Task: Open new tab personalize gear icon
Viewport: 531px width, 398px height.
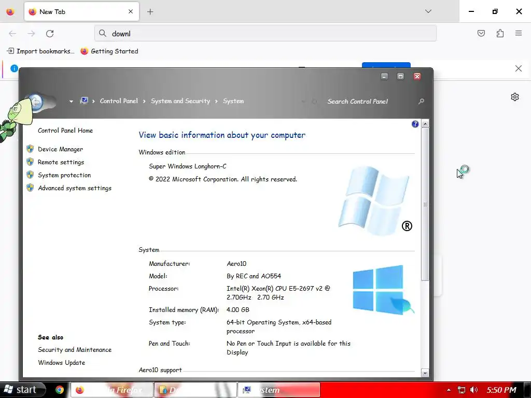Action: click(x=515, y=97)
